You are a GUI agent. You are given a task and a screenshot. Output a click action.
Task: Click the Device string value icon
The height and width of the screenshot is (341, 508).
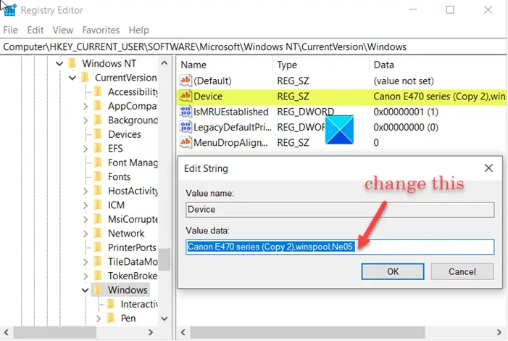(186, 96)
